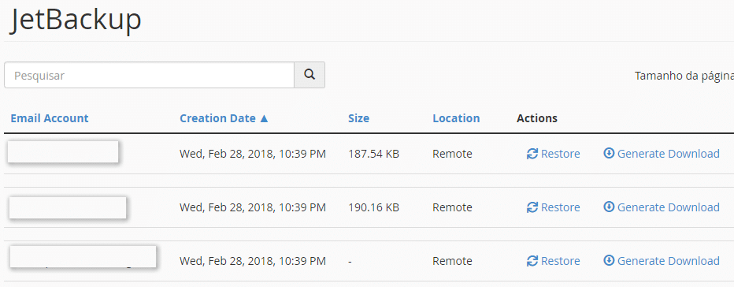Sort the table by Email Account
734x287 pixels.
click(x=50, y=118)
